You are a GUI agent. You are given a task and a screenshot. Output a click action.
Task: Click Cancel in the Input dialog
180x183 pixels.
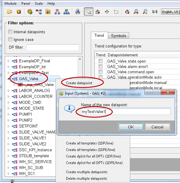point(157,127)
